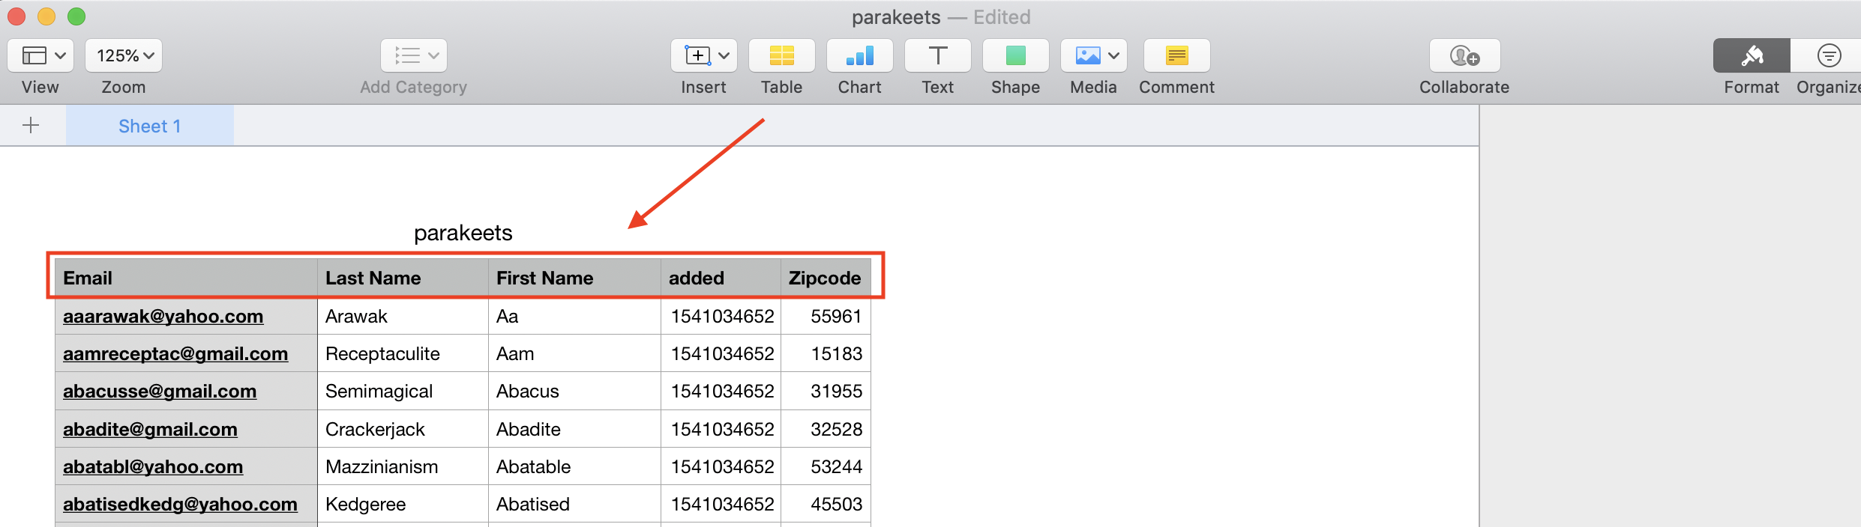Image resolution: width=1861 pixels, height=527 pixels.
Task: Click the Add Category list icon
Action: click(414, 56)
